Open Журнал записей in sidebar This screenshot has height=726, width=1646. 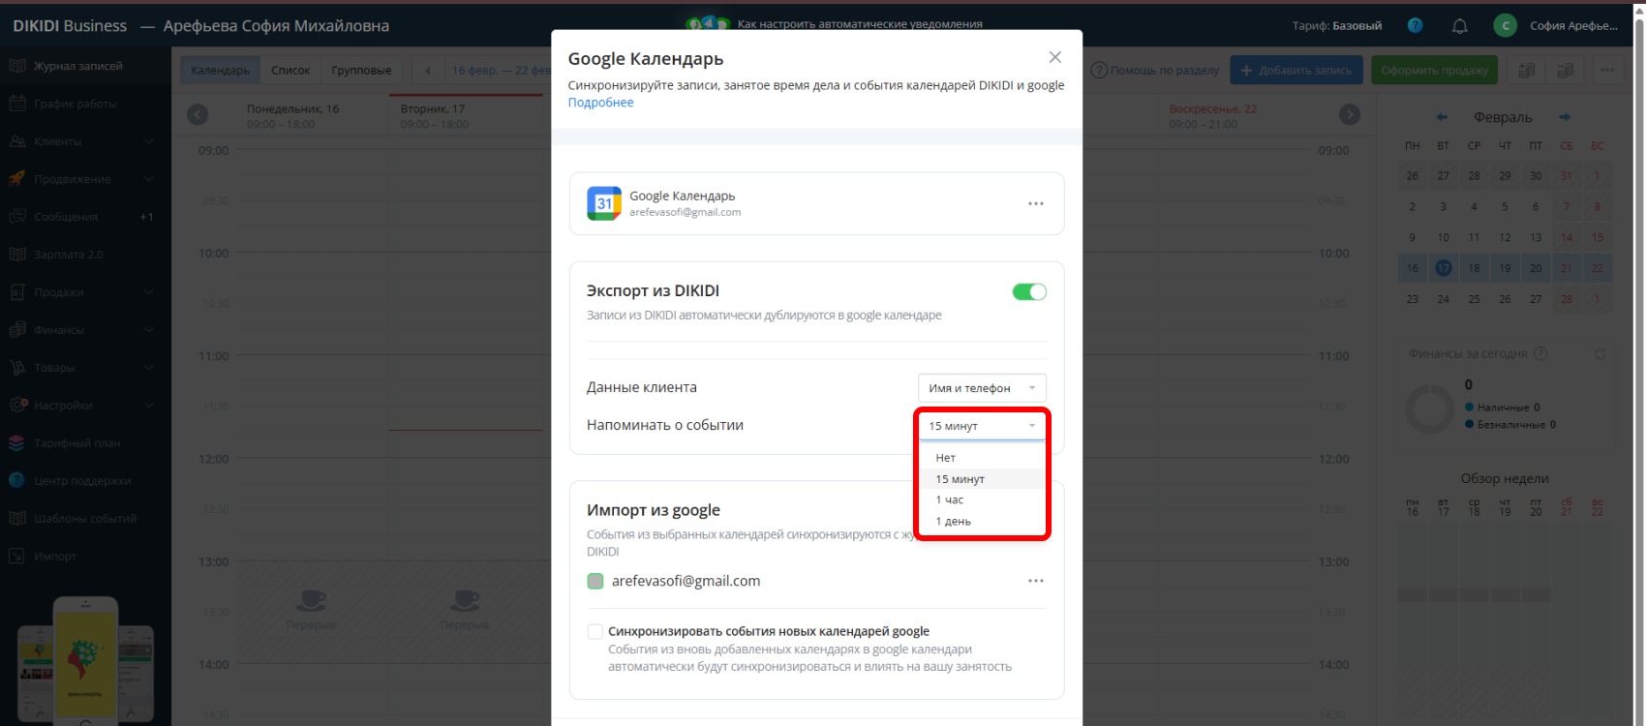pyautogui.click(x=77, y=66)
